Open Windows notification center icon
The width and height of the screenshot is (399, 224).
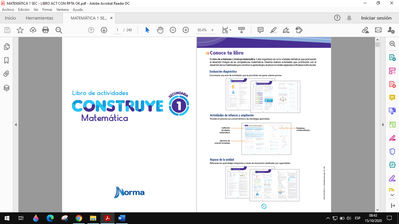pos(389,218)
